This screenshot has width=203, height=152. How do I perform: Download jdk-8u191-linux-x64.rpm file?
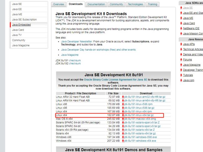pyautogui.click(x=138, y=112)
